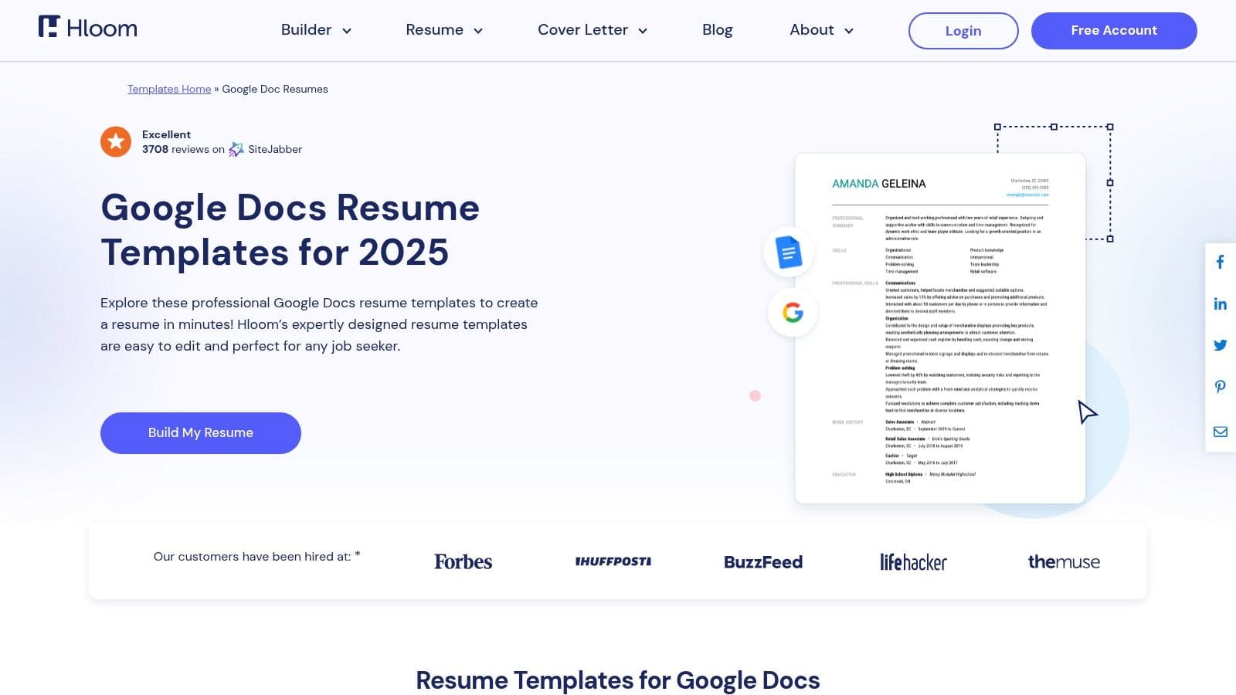Click Build My Resume button

201,433
